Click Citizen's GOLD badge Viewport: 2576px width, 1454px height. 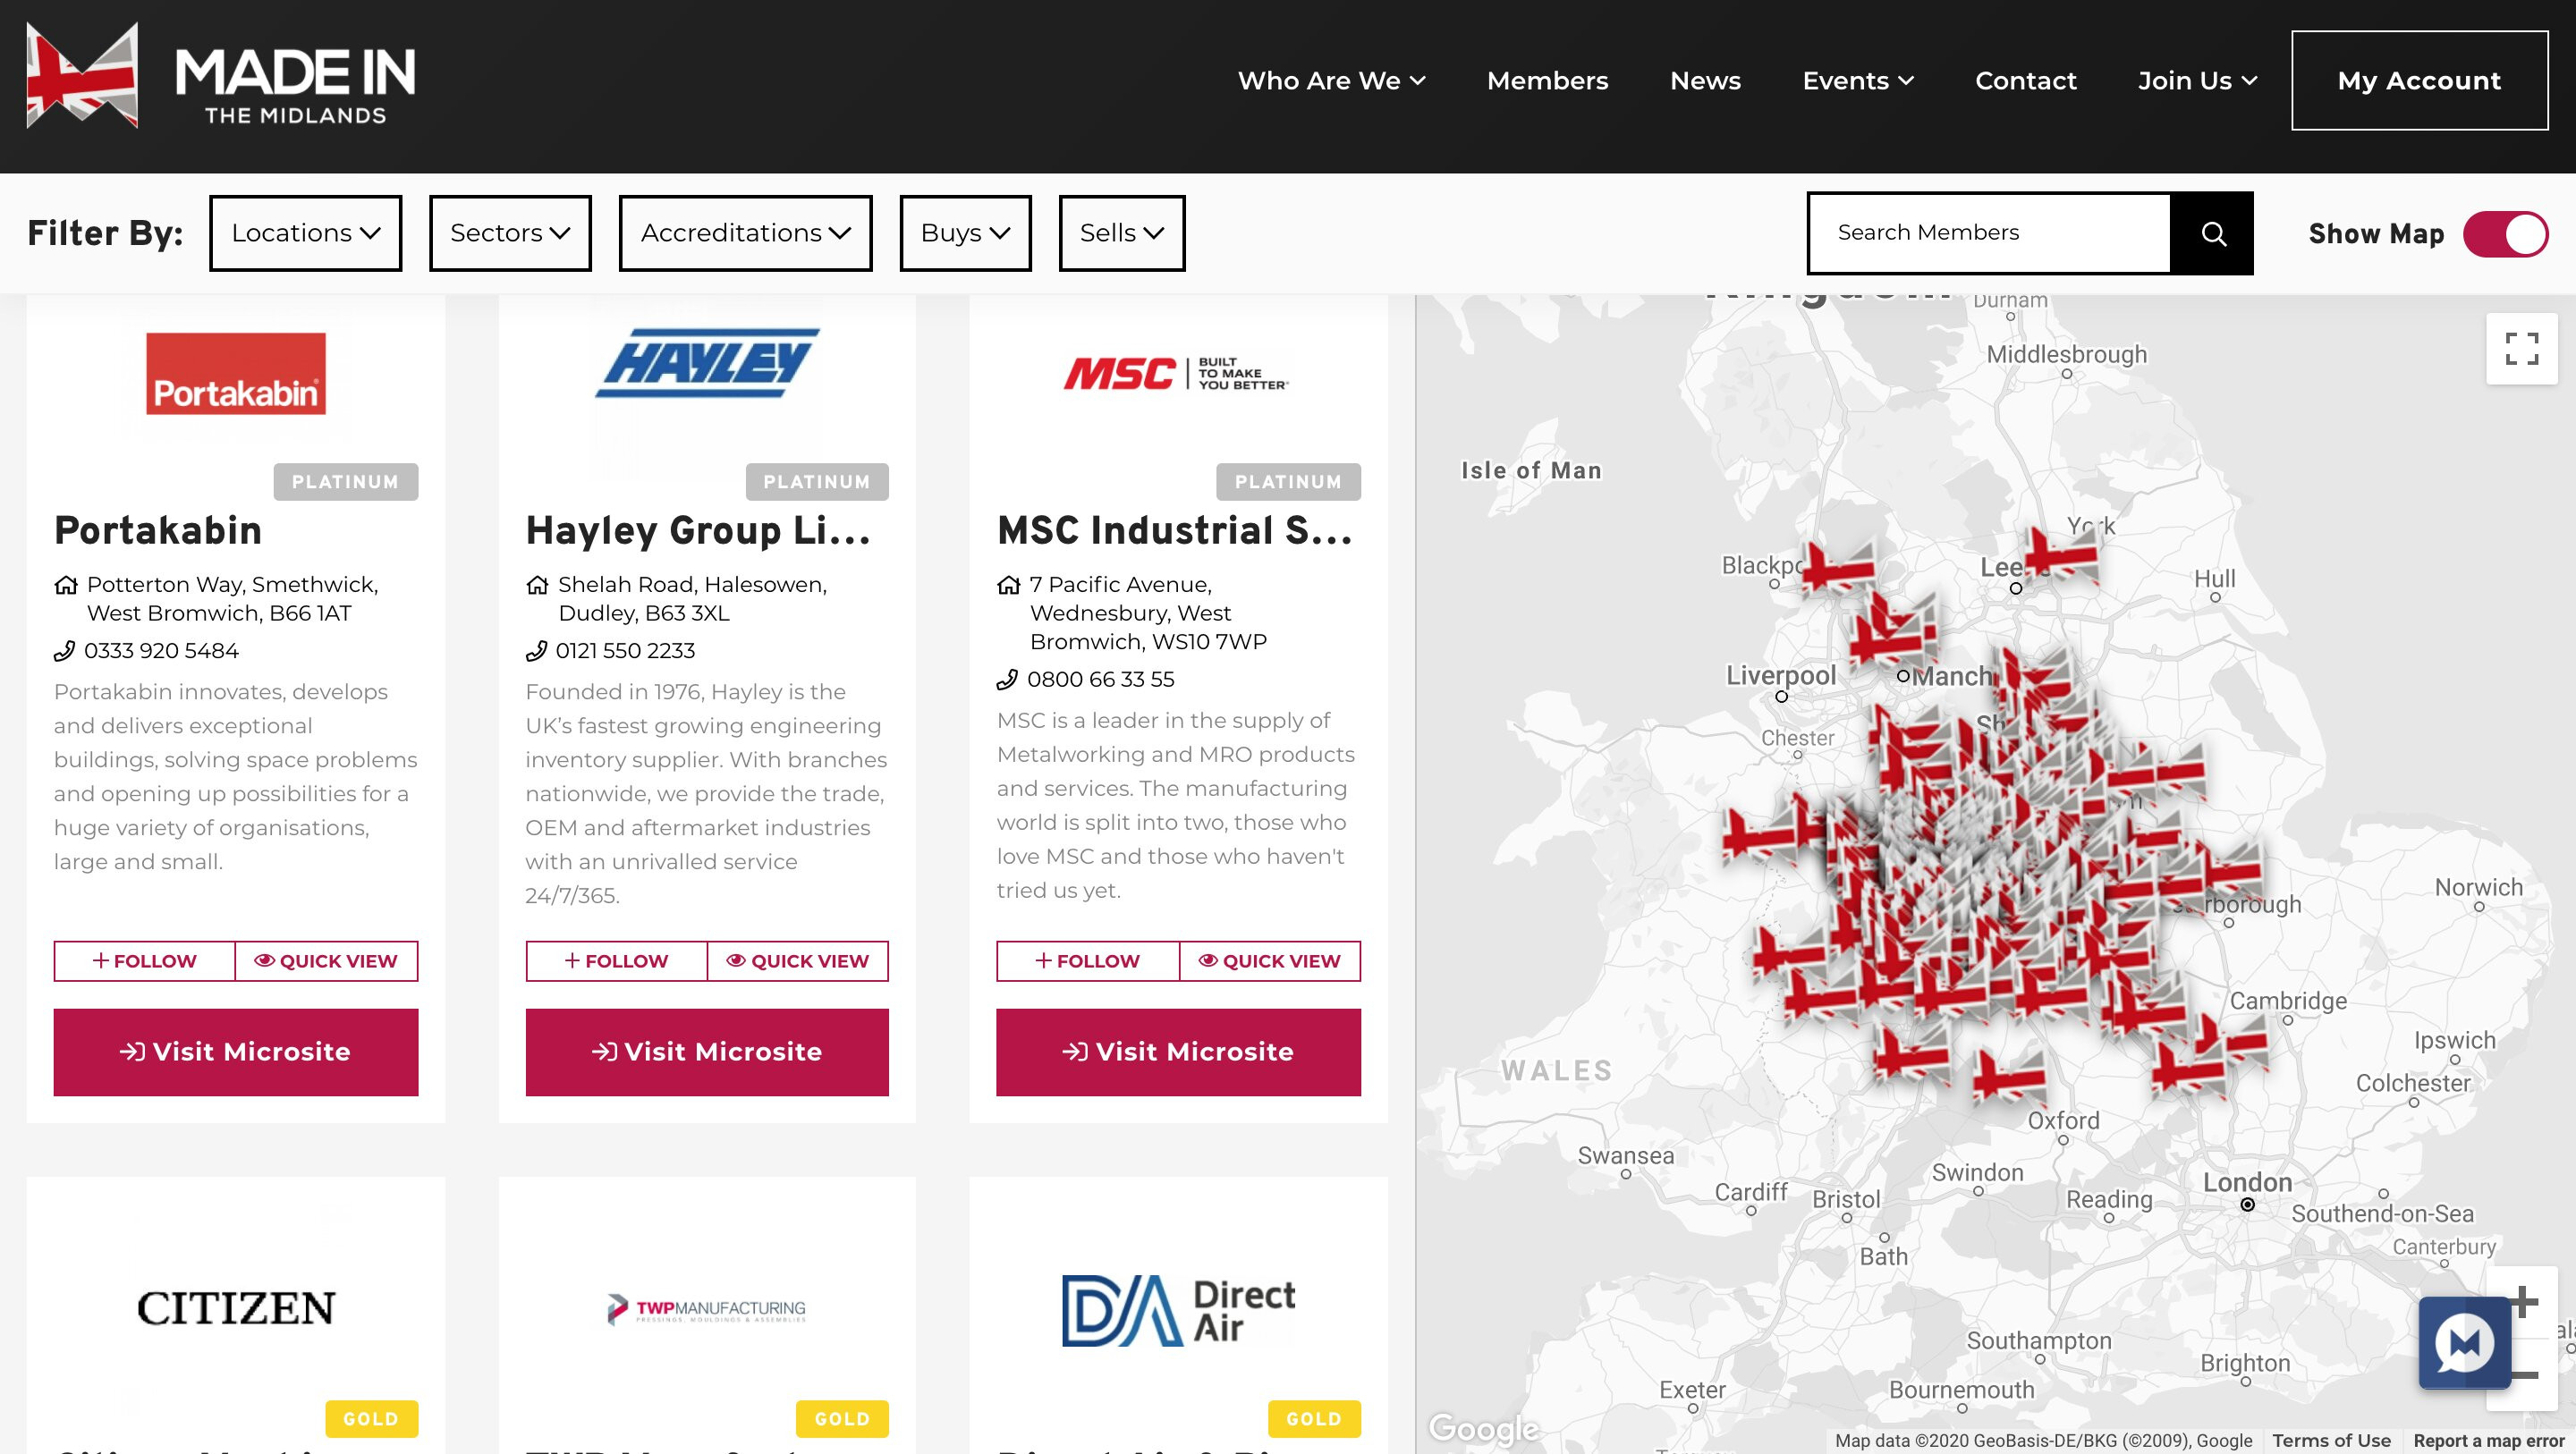371,1419
